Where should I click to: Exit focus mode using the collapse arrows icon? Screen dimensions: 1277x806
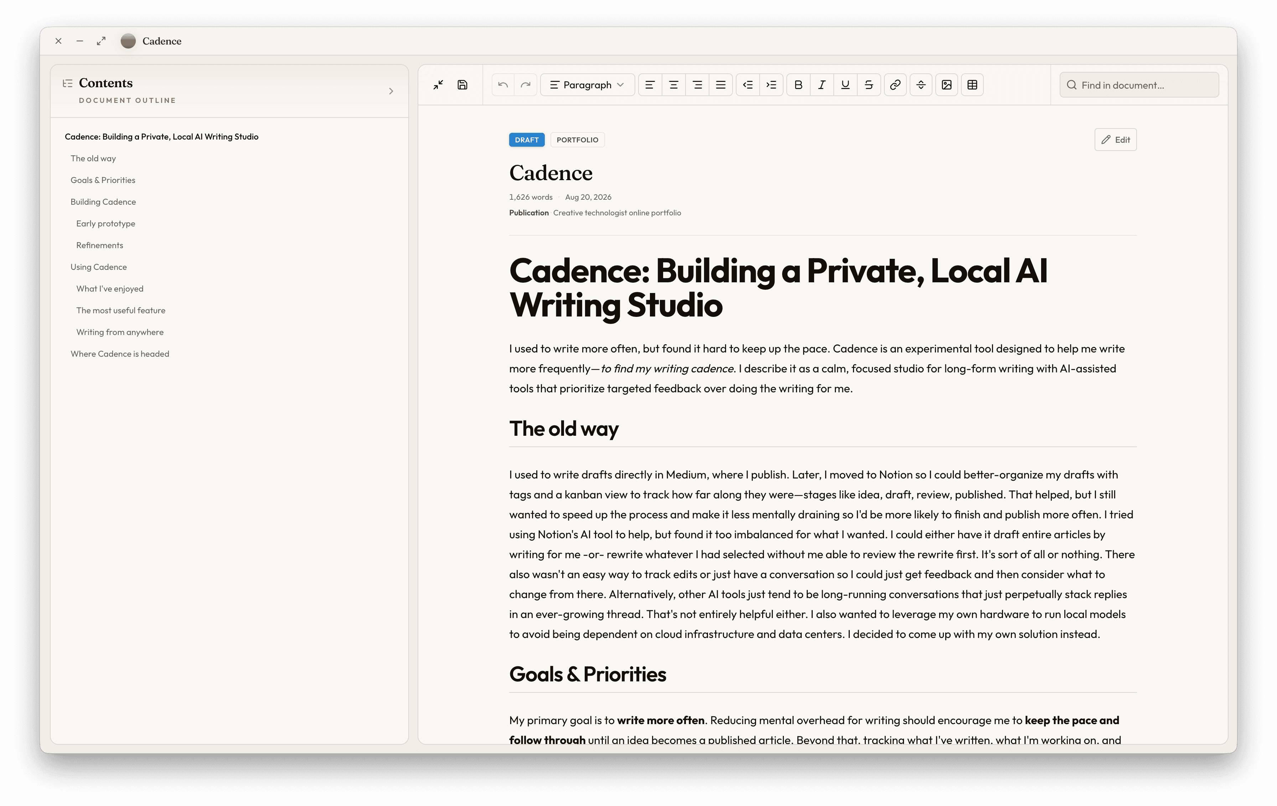(438, 85)
